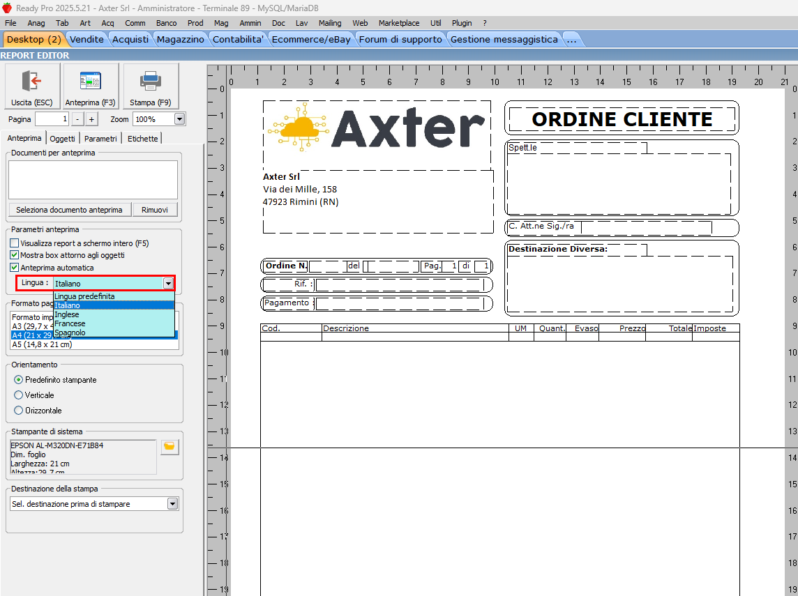Screen dimensions: 798x596
Task: Pick Spagnolo in the language list
Action: 114,333
